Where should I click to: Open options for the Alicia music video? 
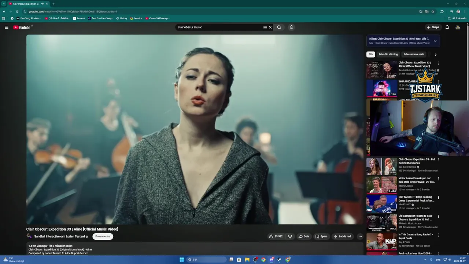(439, 63)
